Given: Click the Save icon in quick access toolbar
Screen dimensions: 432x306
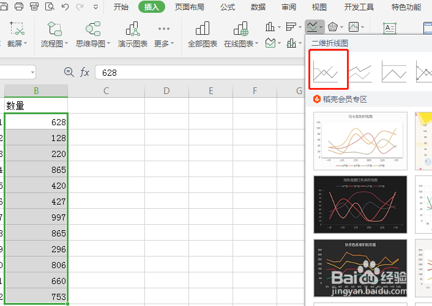Looking at the screenshot, I should (3, 6).
